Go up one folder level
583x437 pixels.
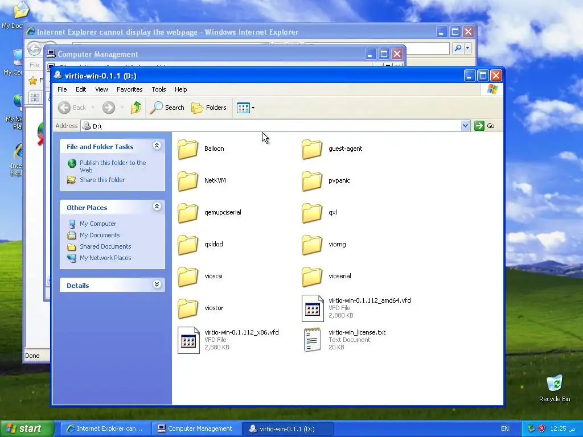[136, 108]
